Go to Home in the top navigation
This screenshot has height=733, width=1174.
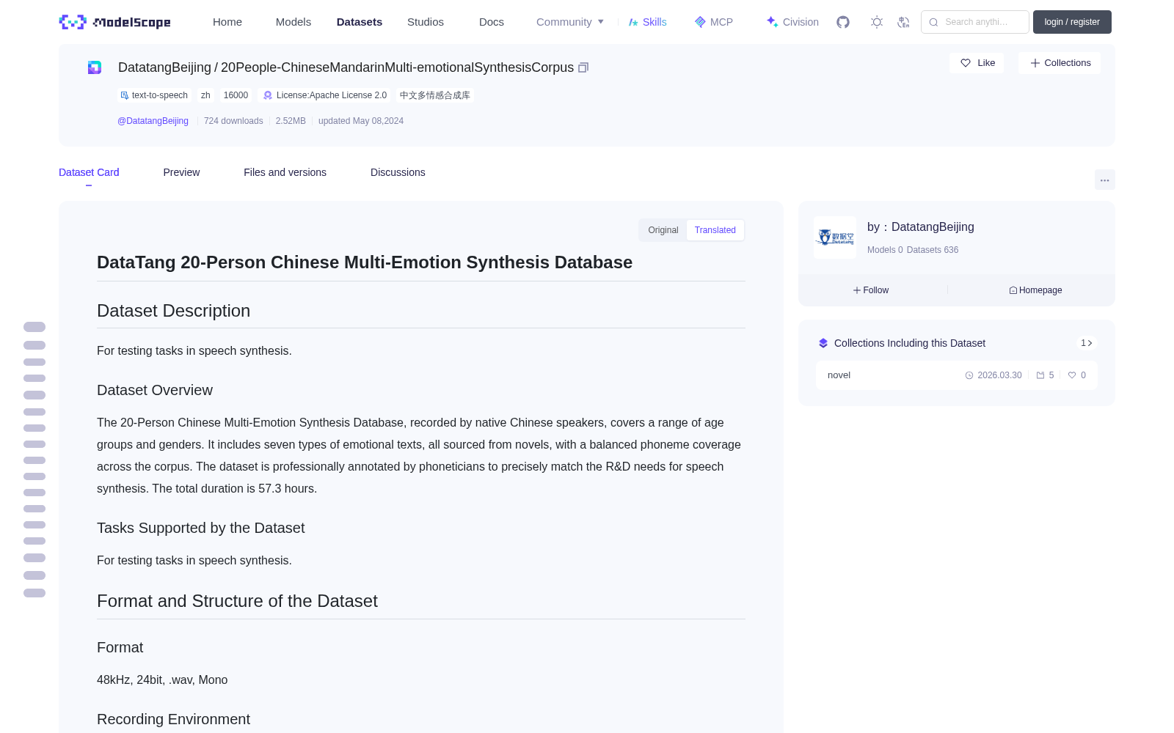(227, 22)
